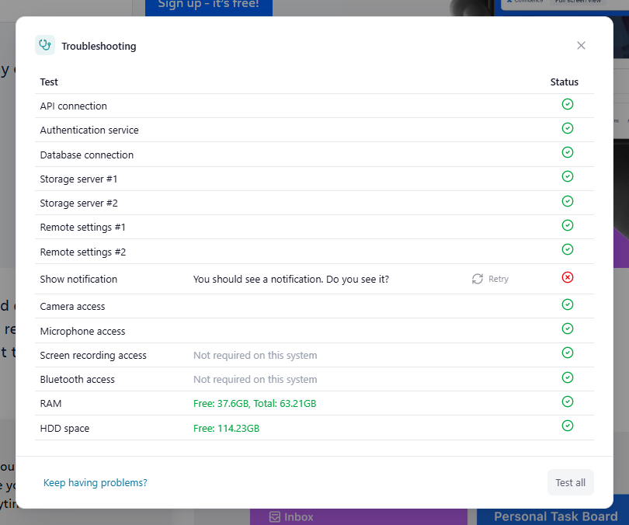Click the Troubleshooting dialog title
Screen dimensions: 629x525
(99, 46)
